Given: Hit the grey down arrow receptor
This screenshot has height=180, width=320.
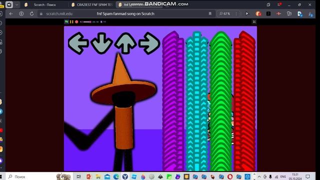Looking at the screenshot, I should 101,43.
